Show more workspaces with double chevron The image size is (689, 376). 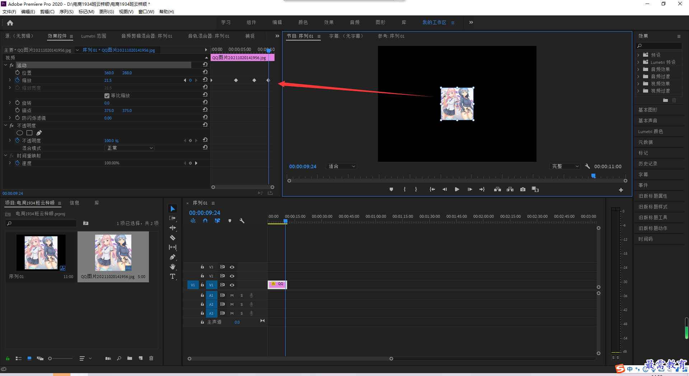pos(471,22)
